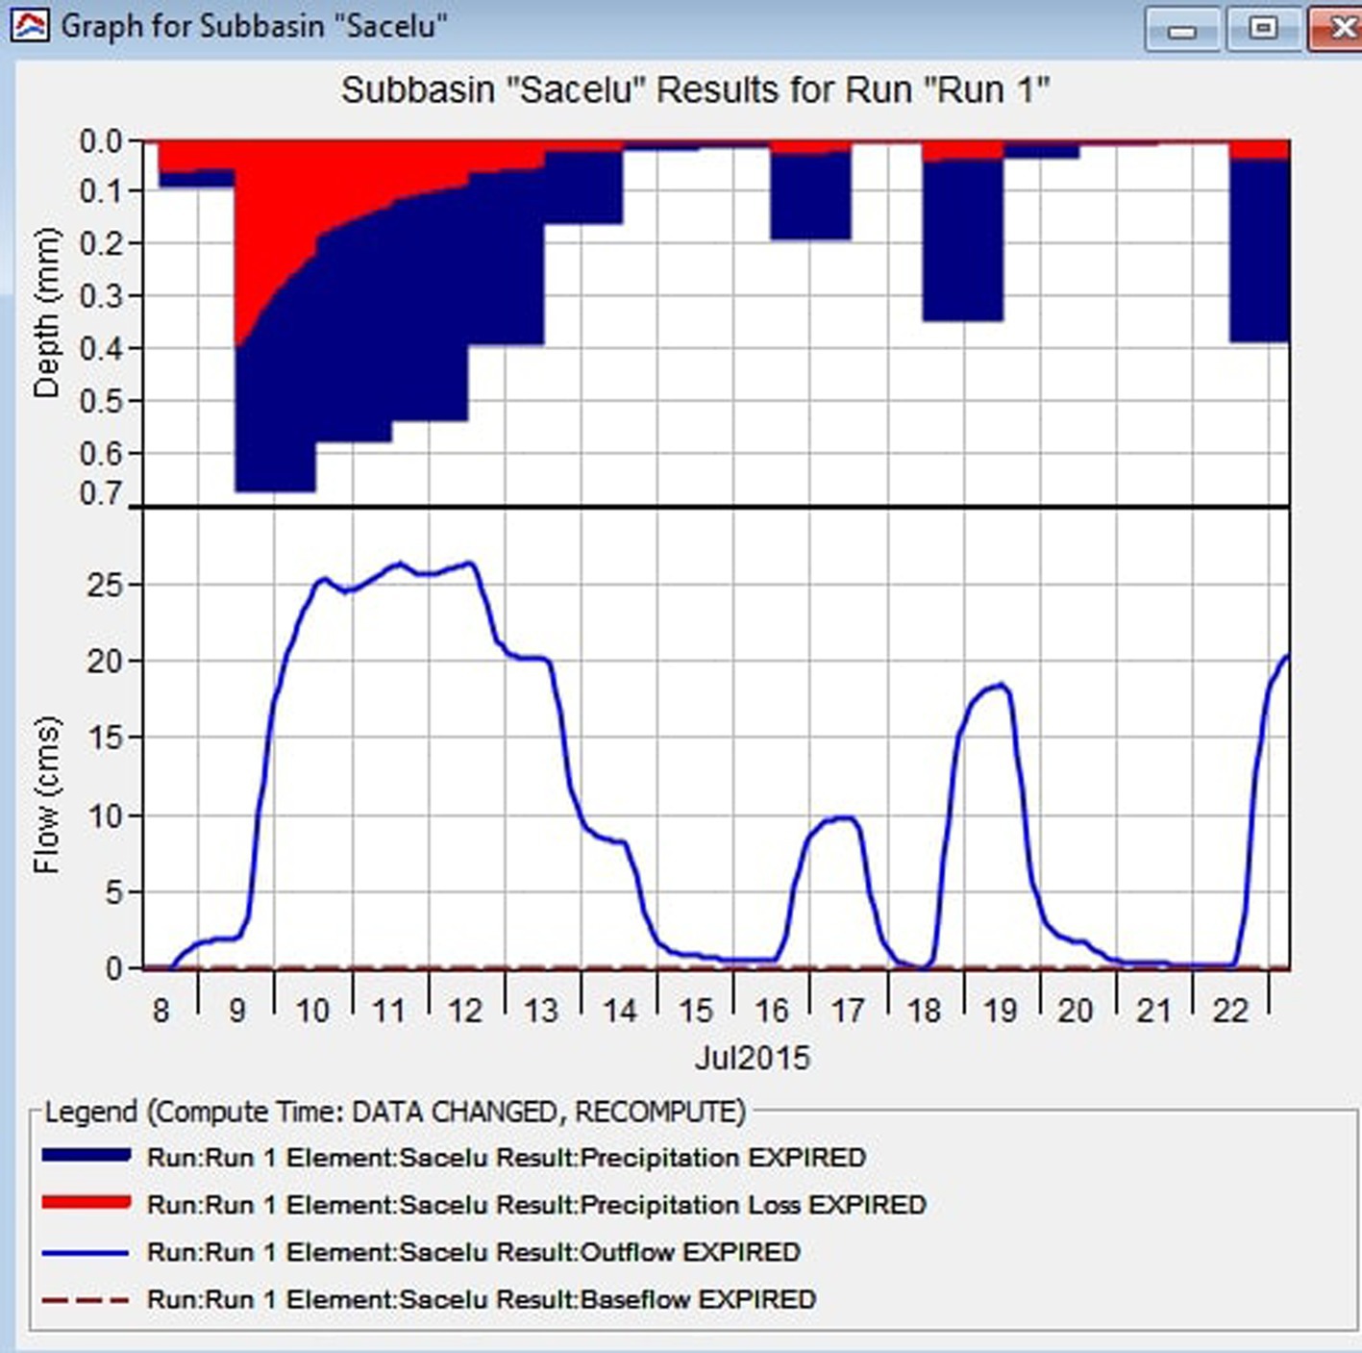The width and height of the screenshot is (1362, 1353).
Task: Click the blue Outflow line legend swatch
Action: (86, 1252)
